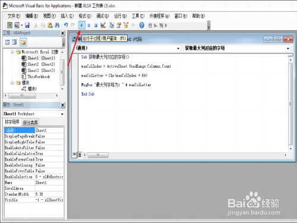Open the Properties Window toolbar icon

tap(119, 25)
